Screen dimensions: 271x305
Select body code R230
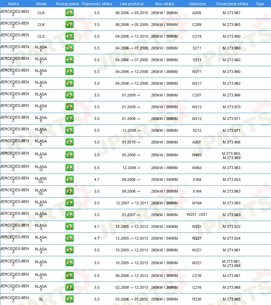(197, 299)
